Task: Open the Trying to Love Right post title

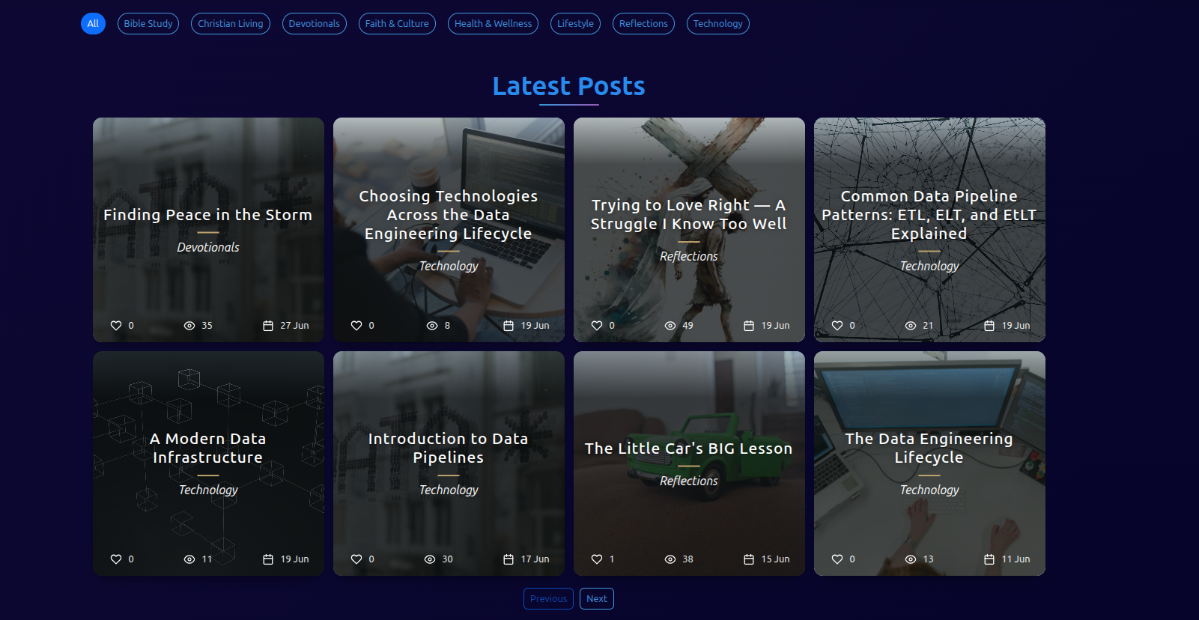Action: 689,215
